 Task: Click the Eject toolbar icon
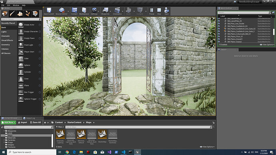click(x=166, y=11)
